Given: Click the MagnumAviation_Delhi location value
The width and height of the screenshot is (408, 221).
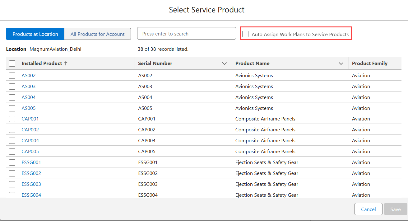Looking at the screenshot, I should (x=55, y=49).
